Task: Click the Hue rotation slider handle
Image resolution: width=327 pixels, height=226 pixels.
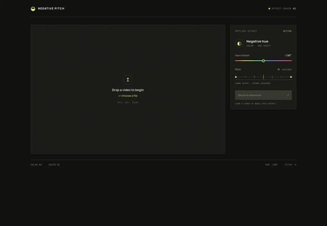Action: tap(263, 61)
